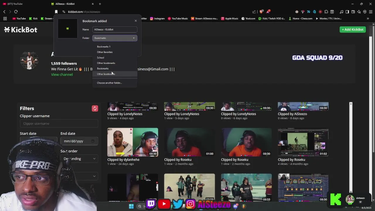
Task: Open YouTube bookmark in bookmarks bar
Action: (x=19, y=18)
